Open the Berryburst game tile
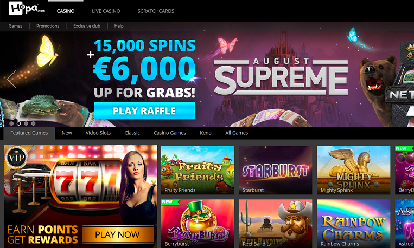 tap(198, 224)
